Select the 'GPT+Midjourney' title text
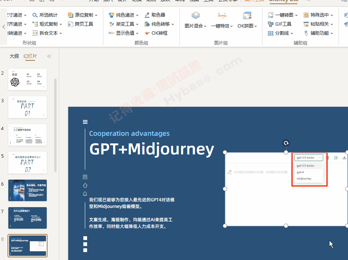Screen dimensions: 348x260 (x=152, y=149)
